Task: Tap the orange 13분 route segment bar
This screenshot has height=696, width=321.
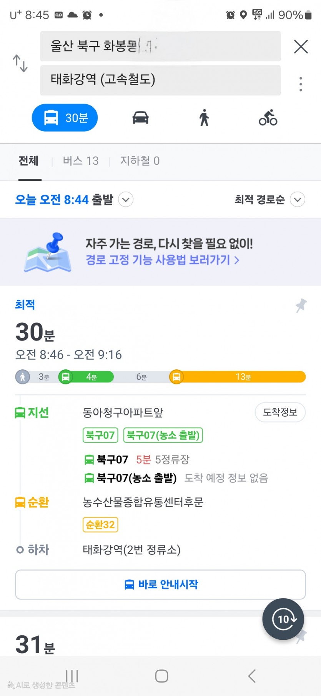Action: coord(242,377)
